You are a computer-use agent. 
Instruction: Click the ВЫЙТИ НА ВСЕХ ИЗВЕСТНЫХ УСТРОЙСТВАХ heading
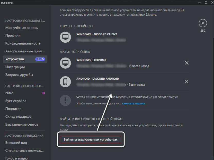click(91, 119)
